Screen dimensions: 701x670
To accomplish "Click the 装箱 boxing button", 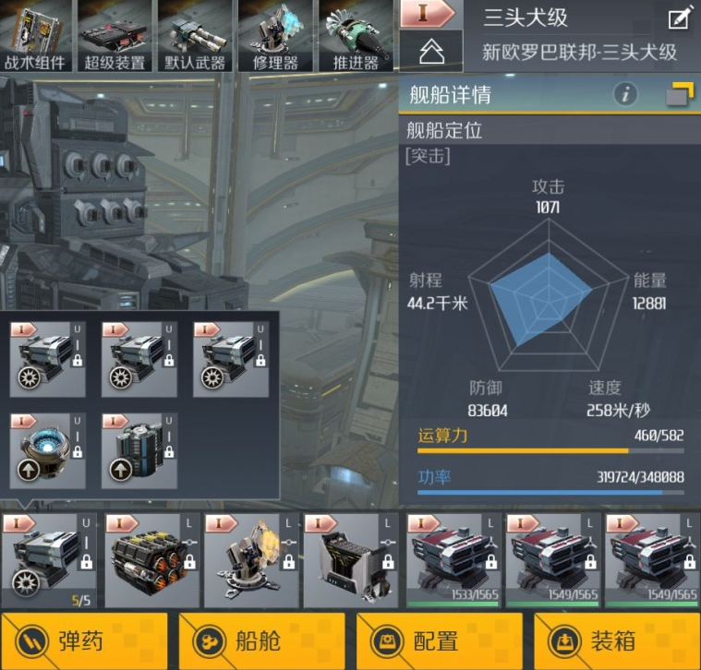I will pos(617,641).
